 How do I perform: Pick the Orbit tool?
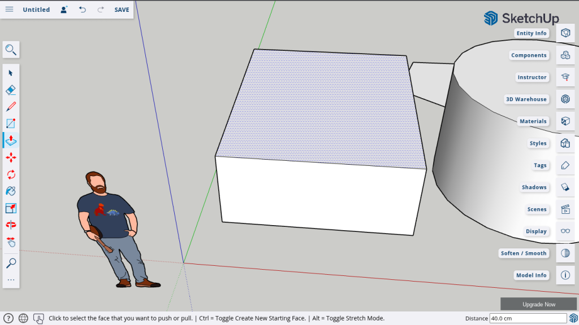11,225
